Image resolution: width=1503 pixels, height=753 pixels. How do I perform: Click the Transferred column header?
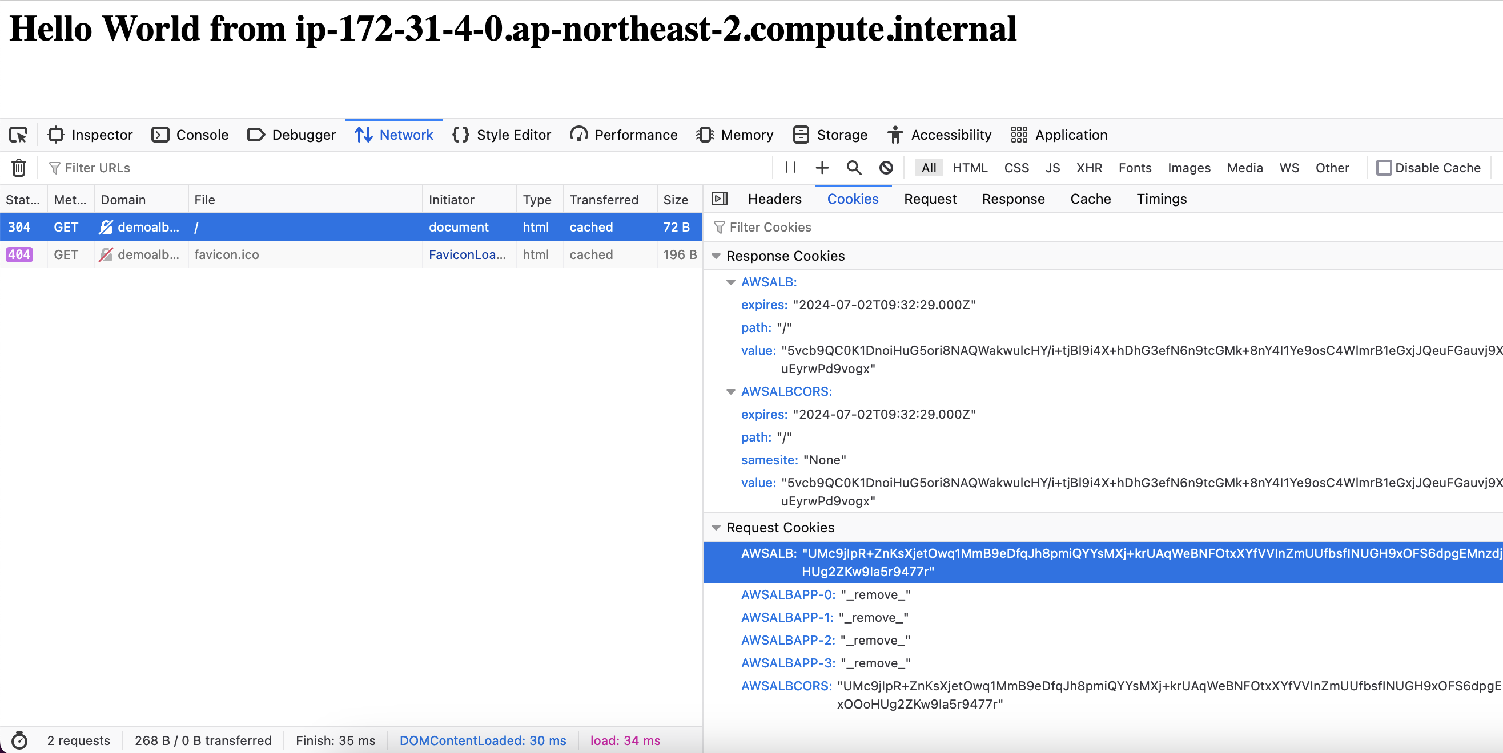click(603, 200)
